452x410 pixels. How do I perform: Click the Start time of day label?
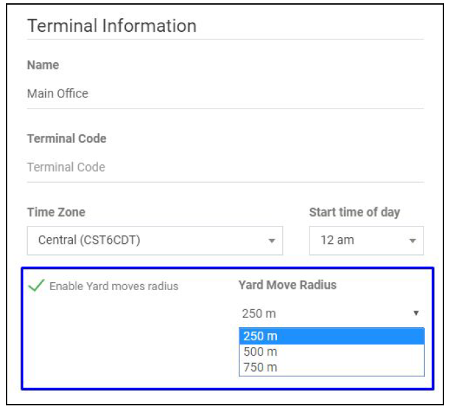354,213
